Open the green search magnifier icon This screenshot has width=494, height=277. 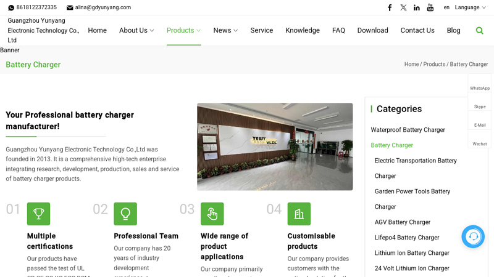479,30
